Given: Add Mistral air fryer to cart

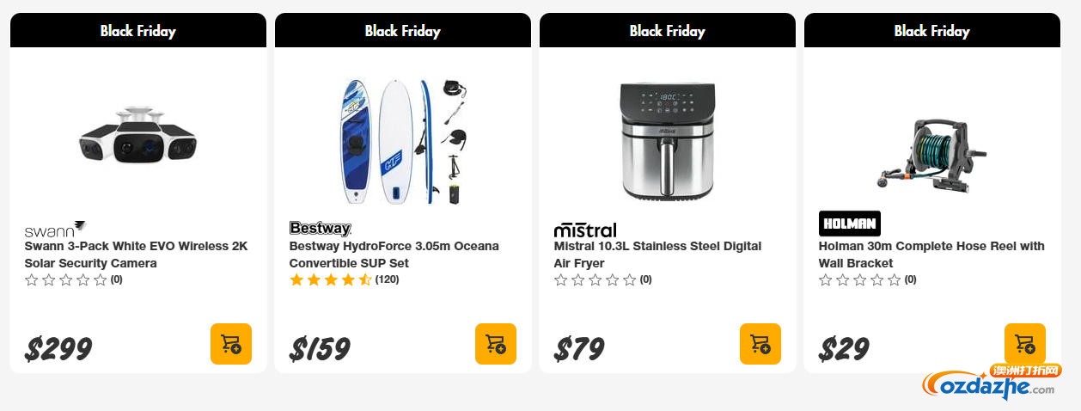Looking at the screenshot, I should click(x=760, y=344).
